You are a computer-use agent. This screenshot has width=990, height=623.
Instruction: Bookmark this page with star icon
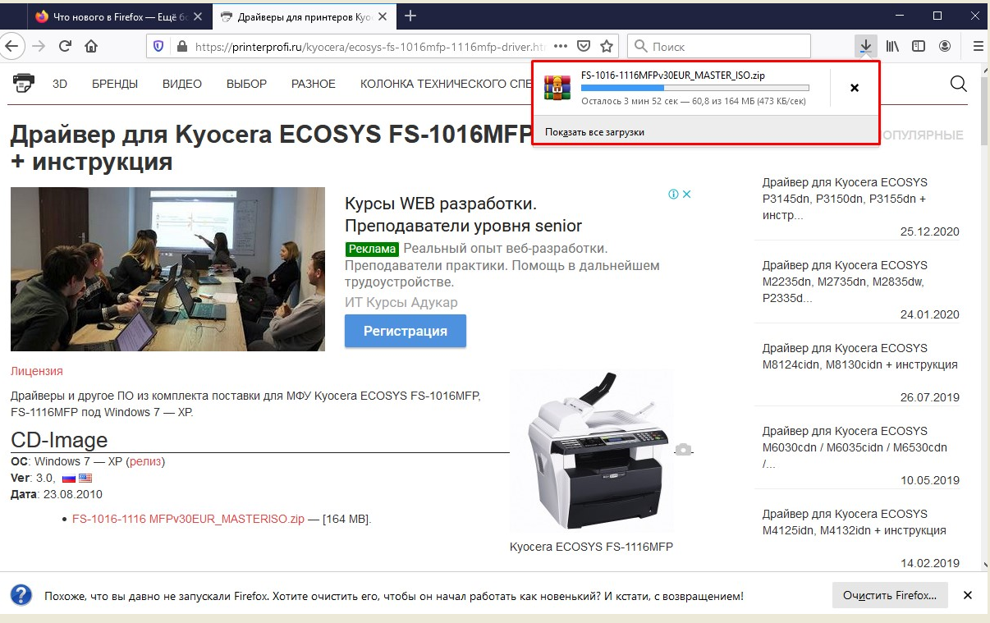[x=607, y=47]
